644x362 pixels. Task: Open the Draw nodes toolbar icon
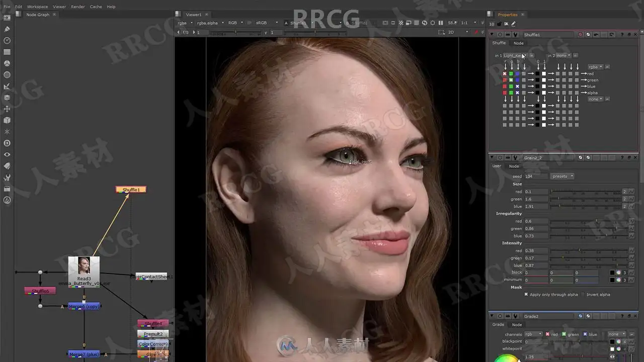[7, 29]
